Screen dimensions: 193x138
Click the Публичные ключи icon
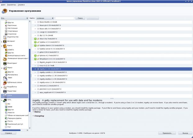(x=5, y=83)
